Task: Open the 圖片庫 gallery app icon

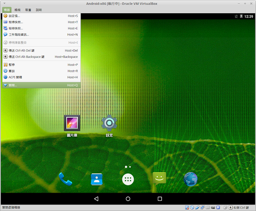Action: [x=72, y=126]
